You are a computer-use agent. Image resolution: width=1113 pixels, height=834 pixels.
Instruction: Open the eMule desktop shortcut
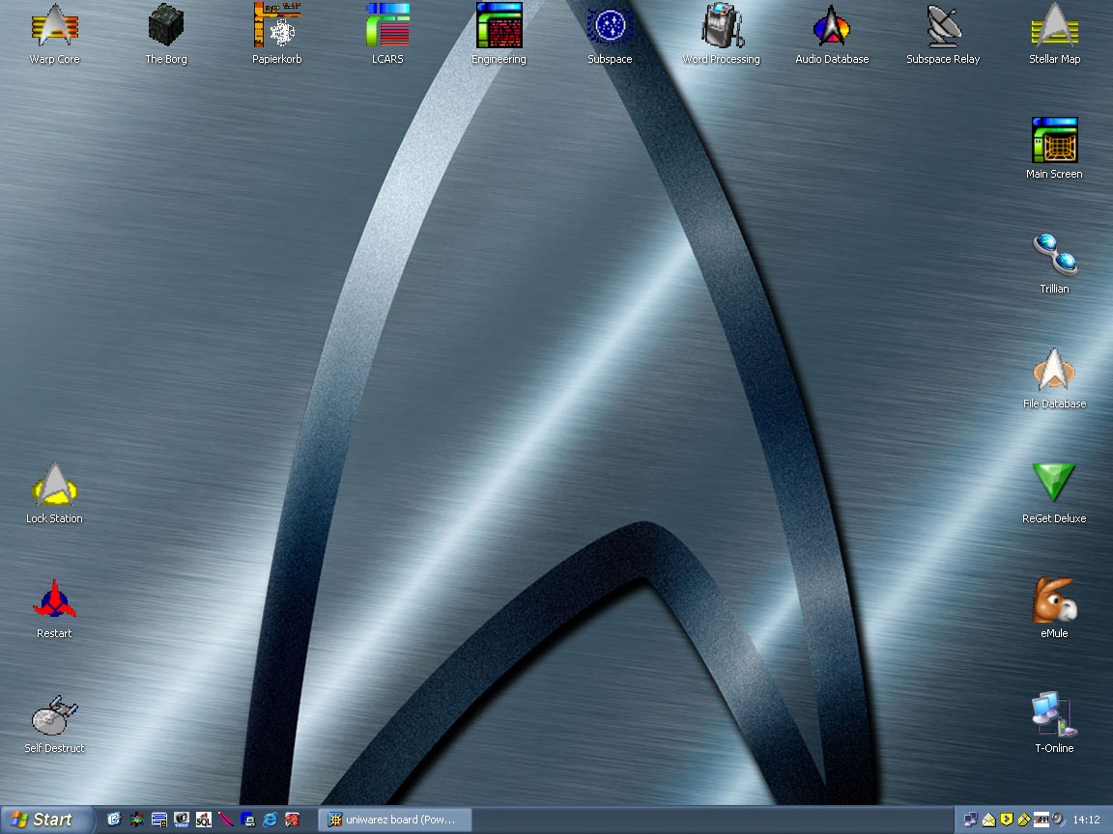click(1054, 601)
